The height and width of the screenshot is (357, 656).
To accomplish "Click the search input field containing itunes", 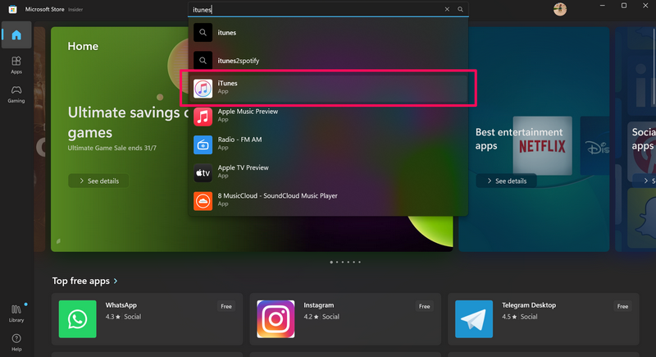I will click(x=316, y=9).
